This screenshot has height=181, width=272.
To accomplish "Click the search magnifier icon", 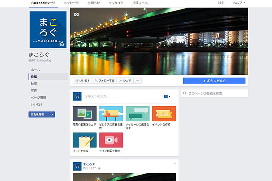I will pos(185,93).
